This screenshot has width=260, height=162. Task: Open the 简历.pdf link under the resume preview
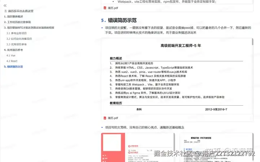coord(113,118)
